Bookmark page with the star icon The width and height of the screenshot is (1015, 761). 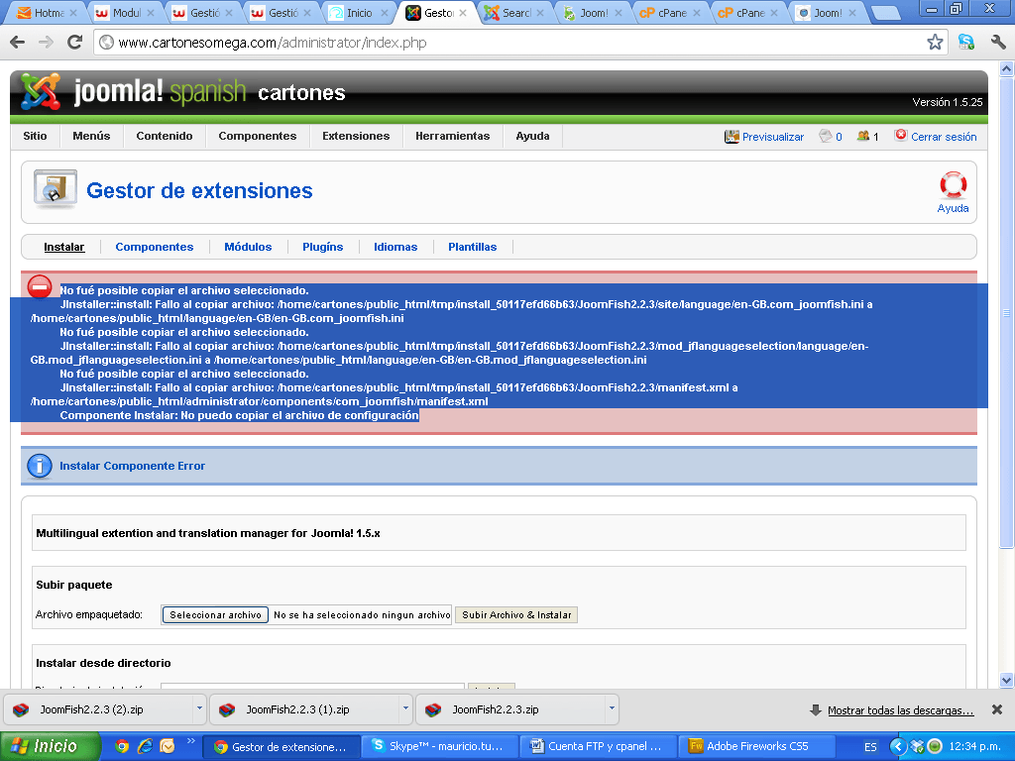[x=935, y=43]
